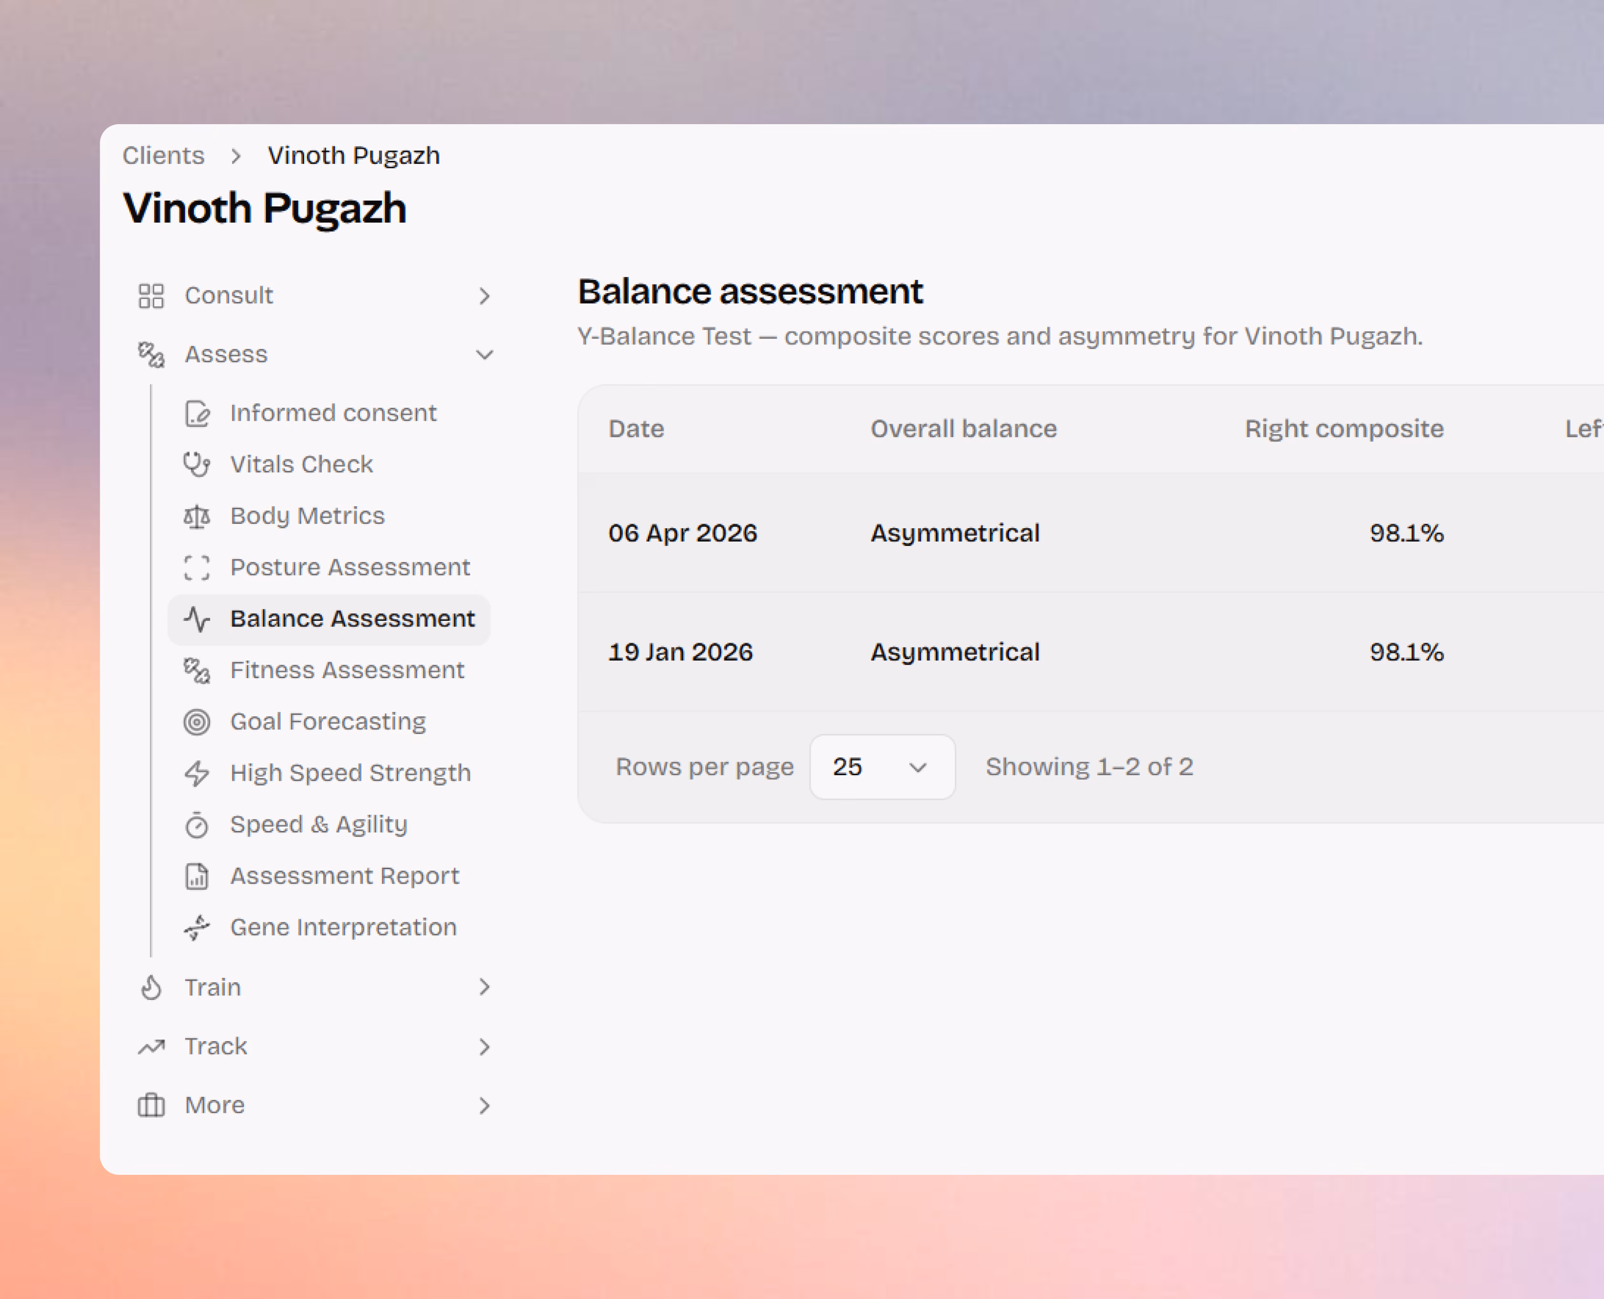
Task: Collapse the Assess section chevron
Action: 485,355
